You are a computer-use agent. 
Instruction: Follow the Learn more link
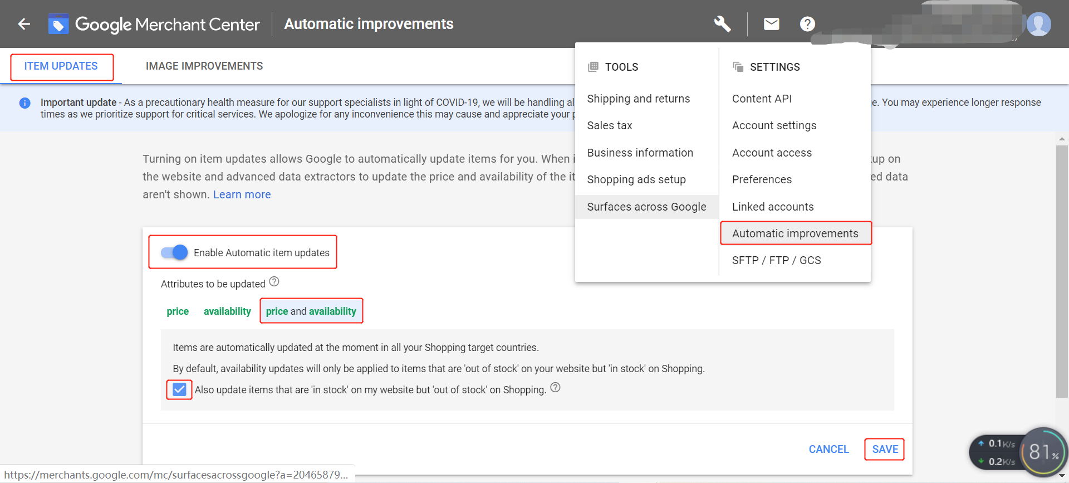tap(242, 194)
